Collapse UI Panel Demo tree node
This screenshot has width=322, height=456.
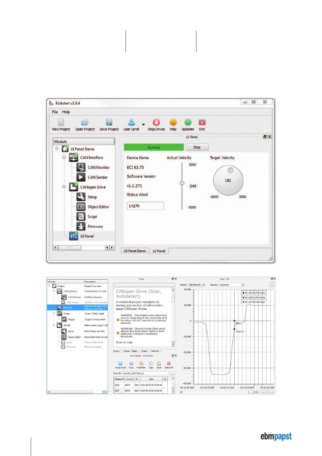[x=57, y=148]
